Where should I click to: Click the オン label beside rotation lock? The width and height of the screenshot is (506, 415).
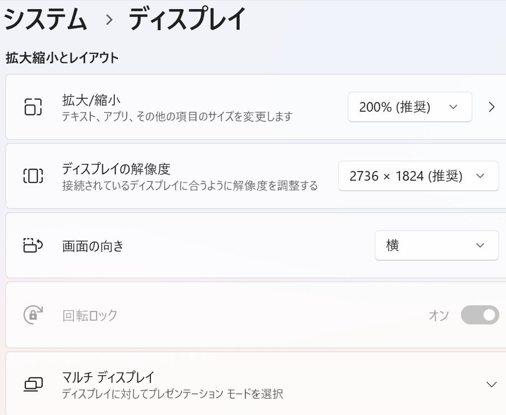coord(438,315)
